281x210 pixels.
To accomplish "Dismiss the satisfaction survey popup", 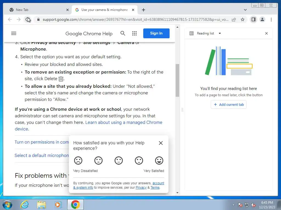I will 161,143.
